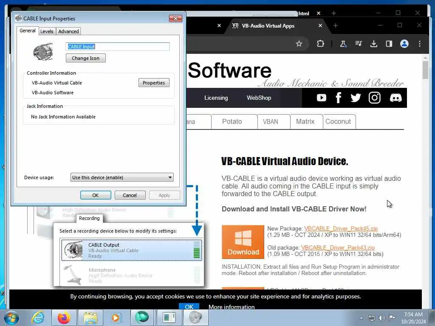Toggle the Chrome side panel icon
Viewport: 435px width, 326px height.
point(389,44)
